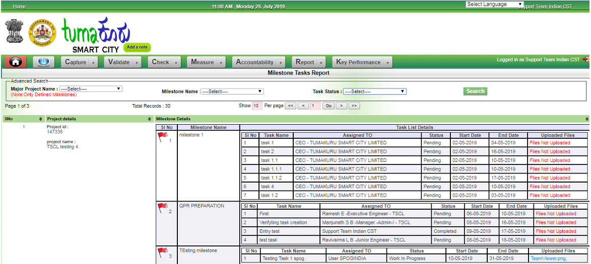Click the logout icon beside logged-in user
Image resolution: width=591 pixels, height=264 pixels.
585,59
